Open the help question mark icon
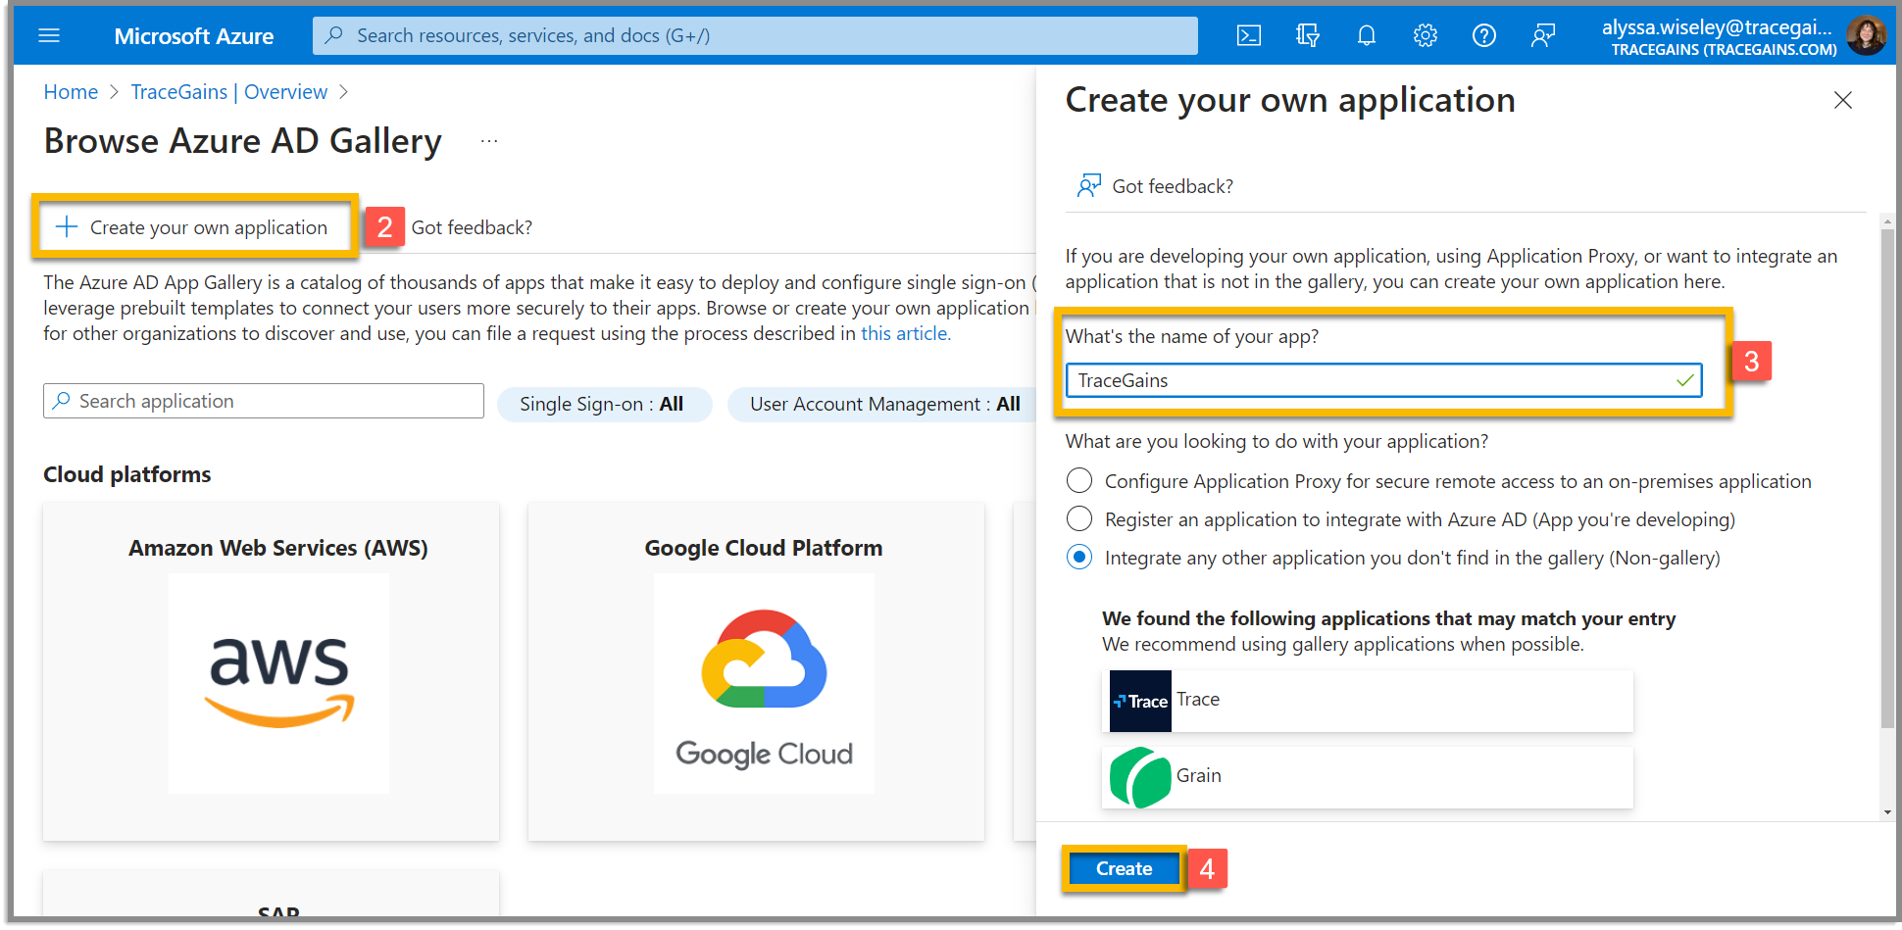 click(1484, 36)
